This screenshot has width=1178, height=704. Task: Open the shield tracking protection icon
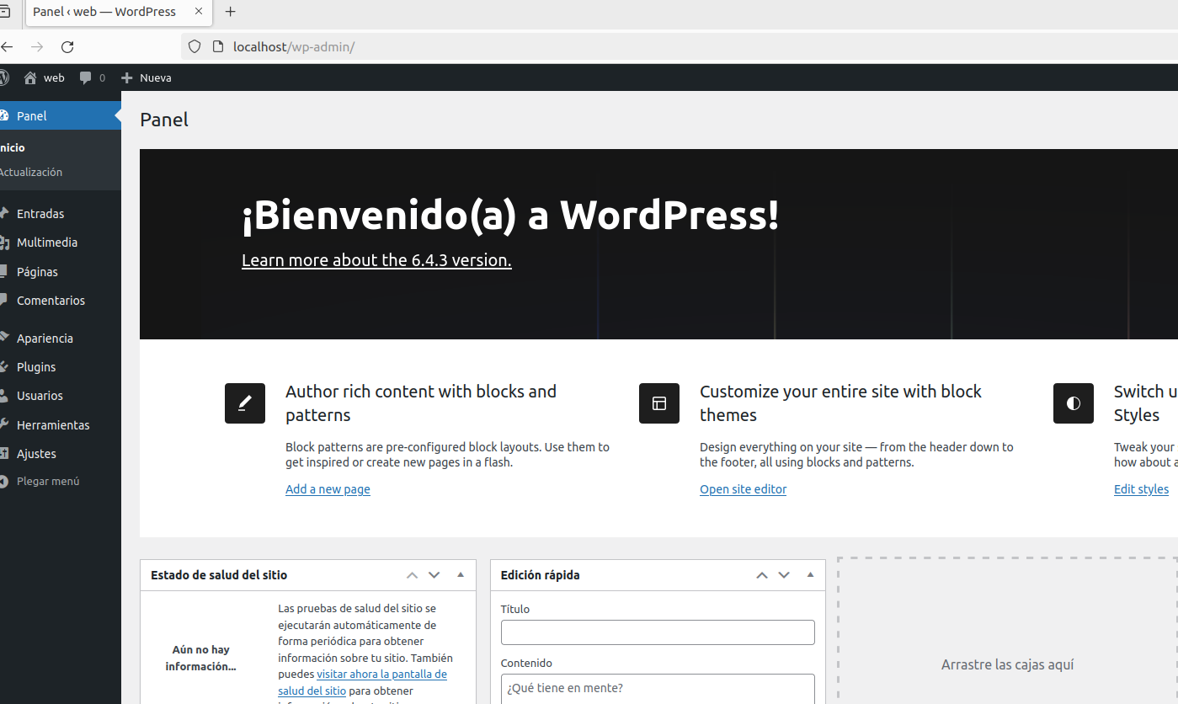pos(195,47)
